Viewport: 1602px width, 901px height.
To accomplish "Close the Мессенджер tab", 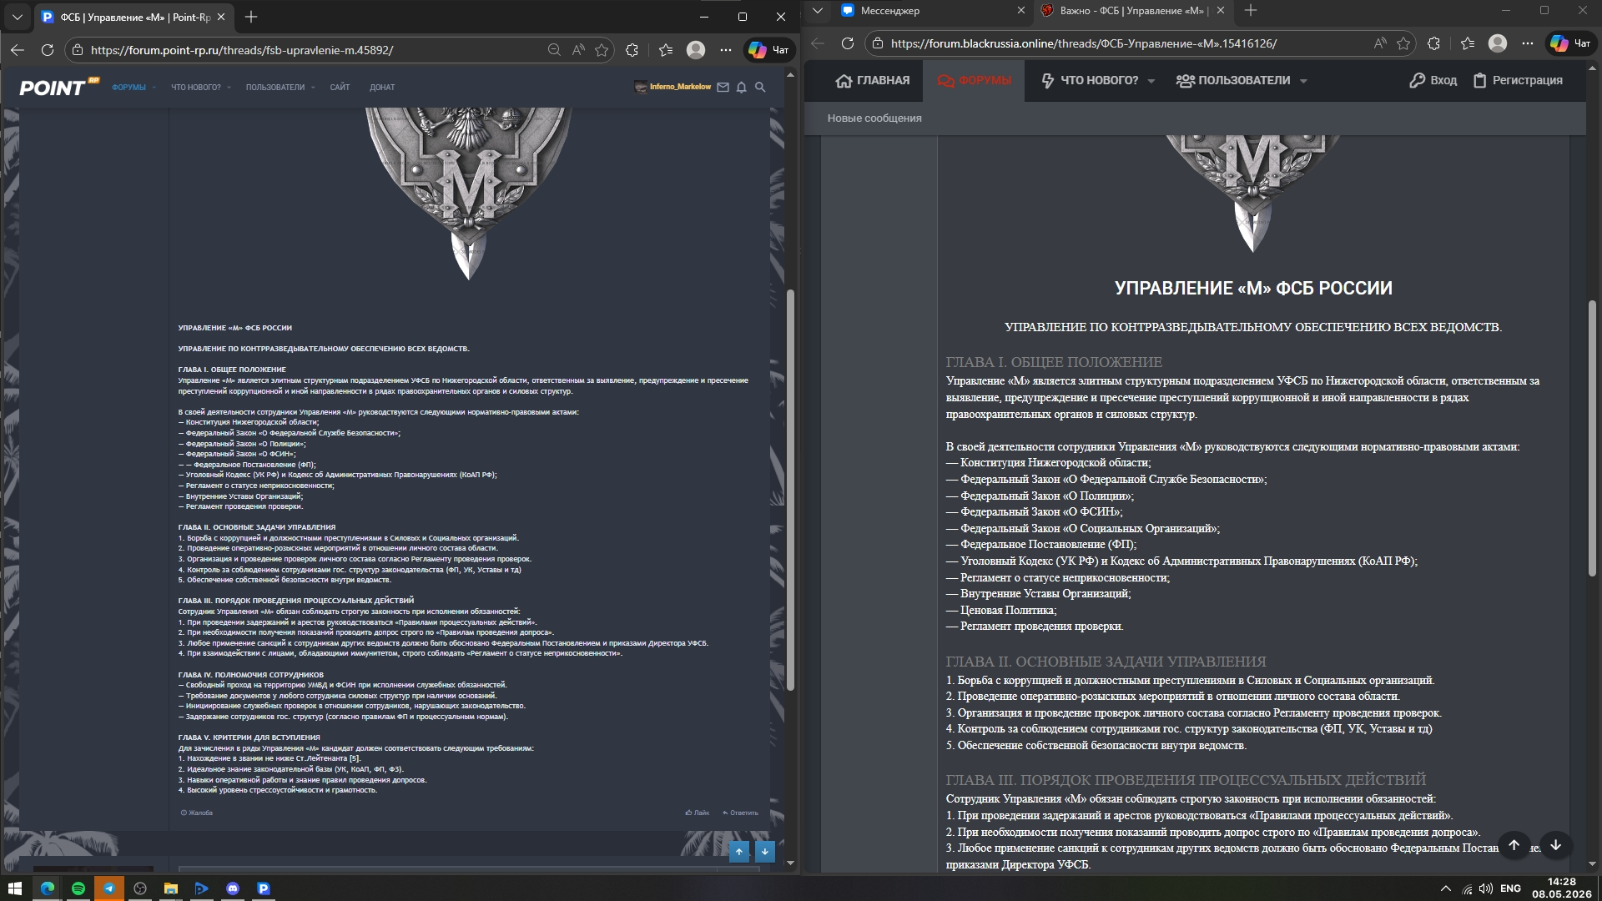I will point(1021,11).
